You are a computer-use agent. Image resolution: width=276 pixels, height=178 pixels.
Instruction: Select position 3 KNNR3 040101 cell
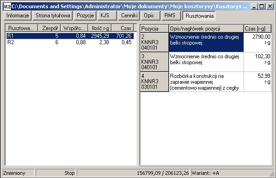pyautogui.click(x=154, y=62)
